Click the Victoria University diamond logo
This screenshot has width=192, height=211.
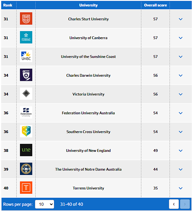pos(26,94)
